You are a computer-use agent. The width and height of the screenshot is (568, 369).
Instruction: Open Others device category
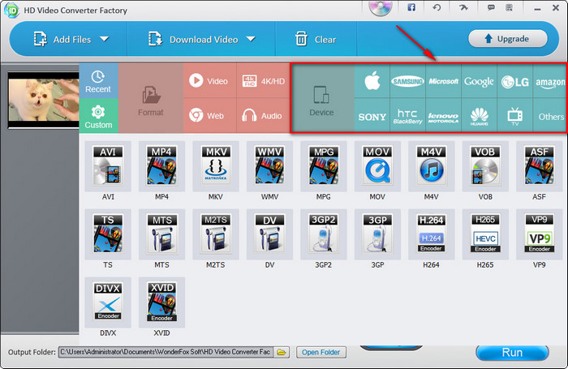pos(550,115)
